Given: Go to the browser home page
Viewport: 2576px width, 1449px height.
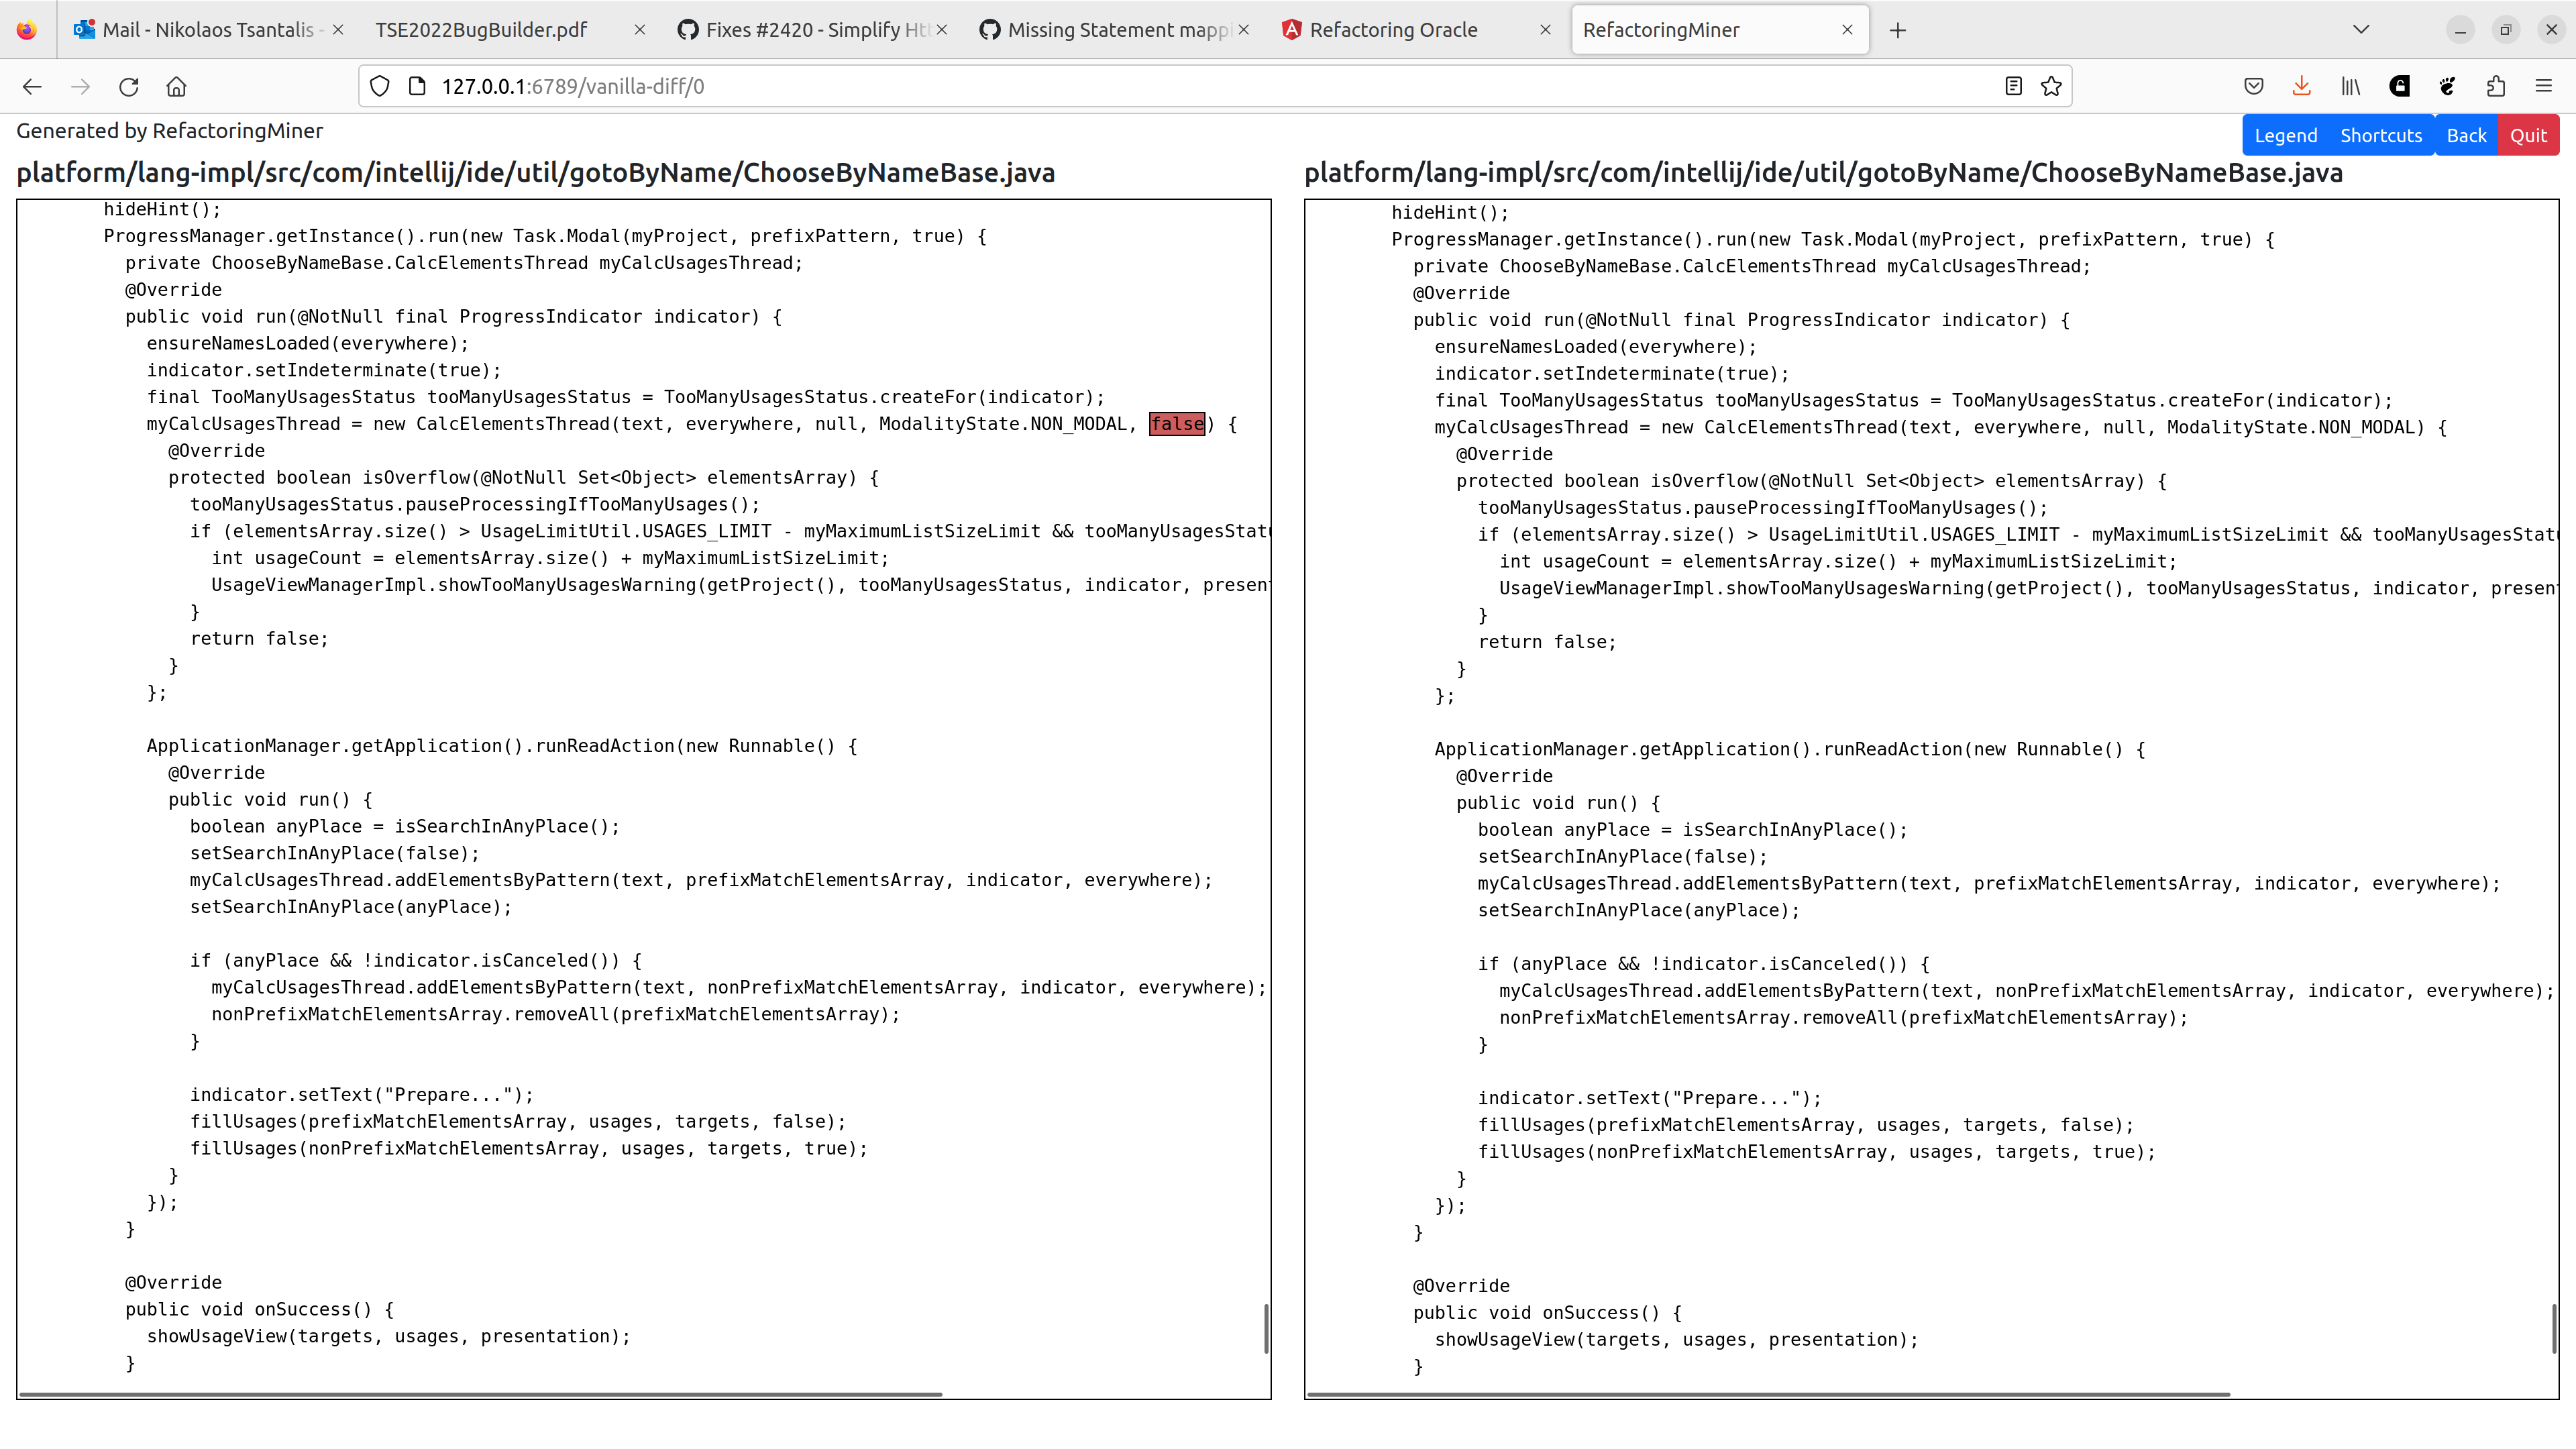Looking at the screenshot, I should (176, 86).
